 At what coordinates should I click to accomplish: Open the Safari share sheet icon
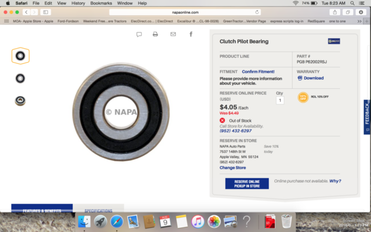coord(335,12)
